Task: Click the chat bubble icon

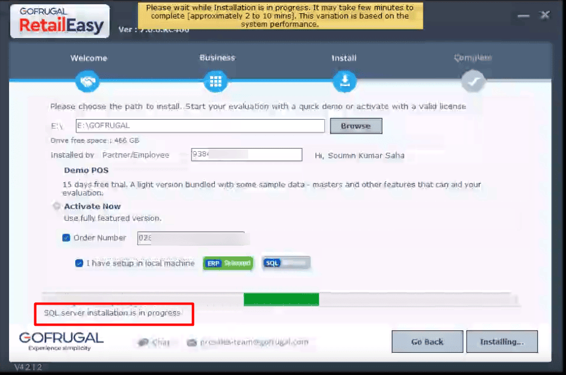Action: 143,342
